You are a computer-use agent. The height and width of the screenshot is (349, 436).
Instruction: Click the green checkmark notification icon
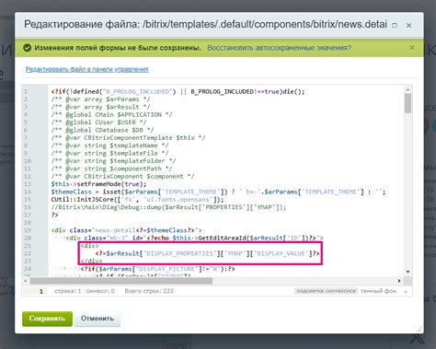(28, 48)
